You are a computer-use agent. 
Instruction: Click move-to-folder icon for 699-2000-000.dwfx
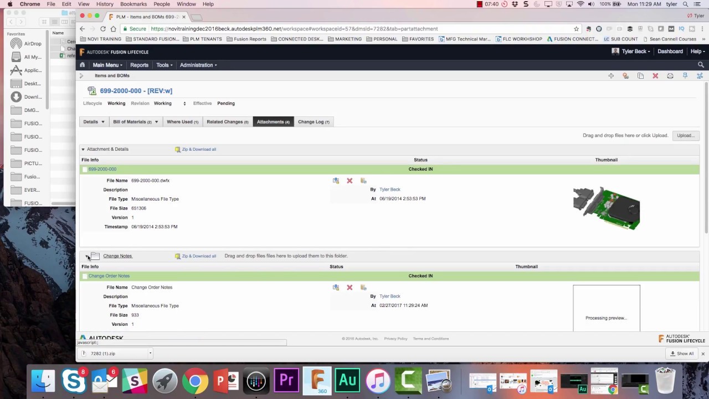pos(363,181)
